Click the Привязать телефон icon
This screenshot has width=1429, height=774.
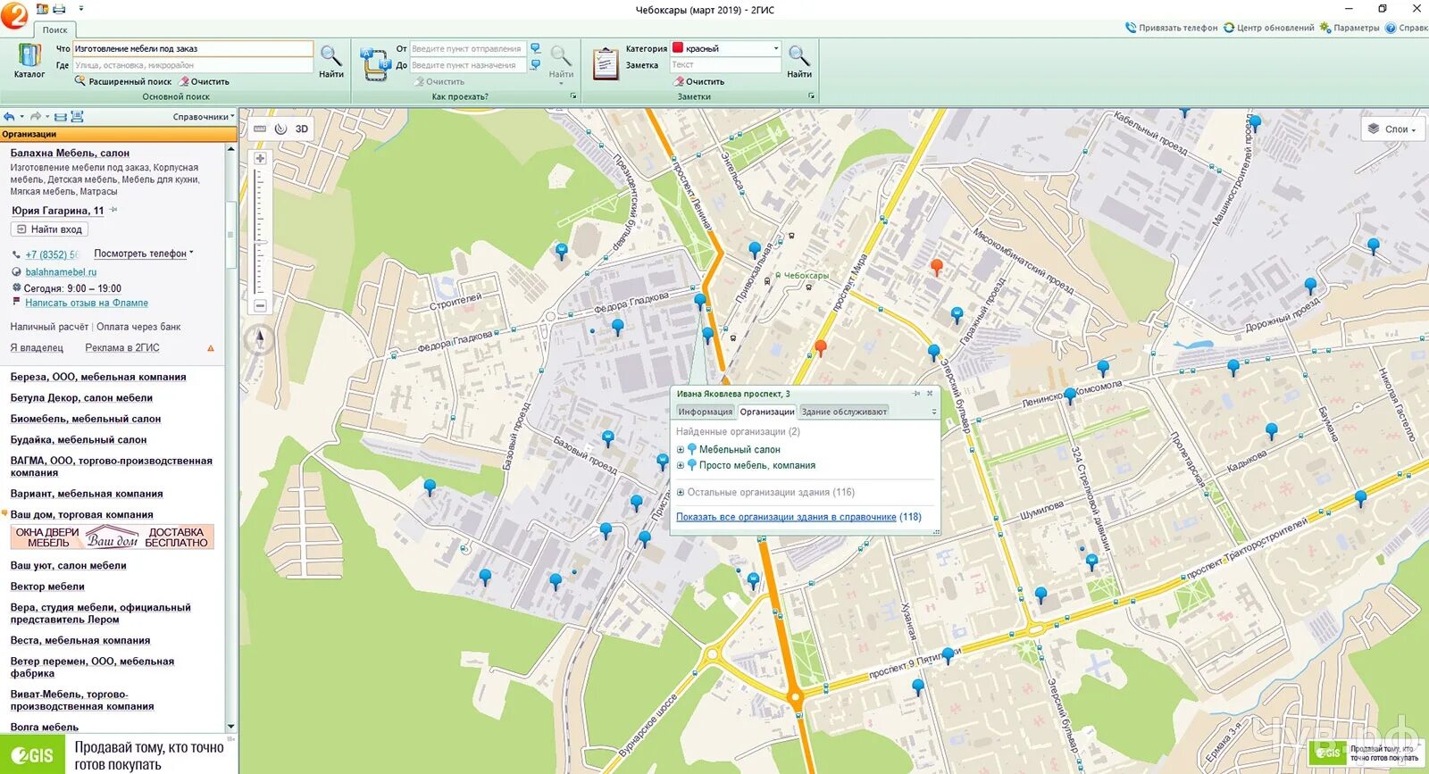point(1131,28)
